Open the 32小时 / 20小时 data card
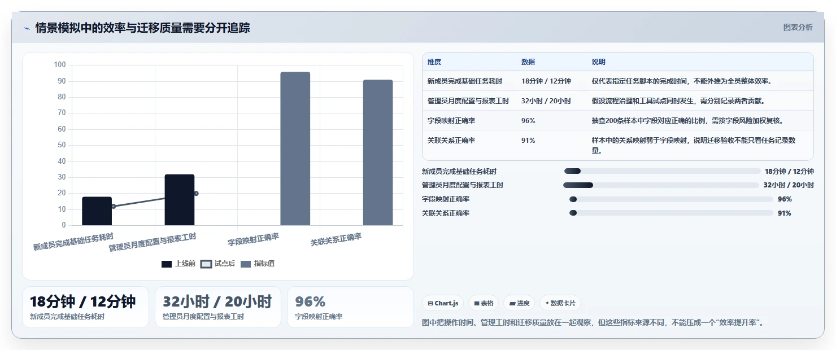836x350 pixels. tap(218, 307)
